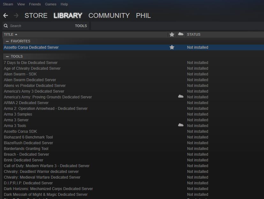Click 'Not installed' status for Brink Dedicated Server
The height and width of the screenshot is (199, 264).
198,160
